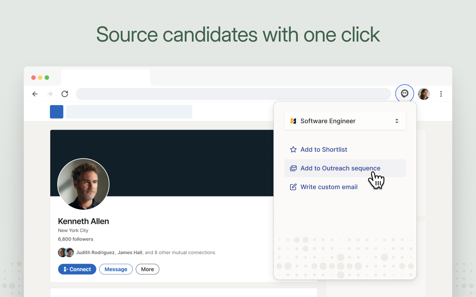Open the browser three-dot menu
Image resolution: width=476 pixels, height=297 pixels.
(441, 94)
